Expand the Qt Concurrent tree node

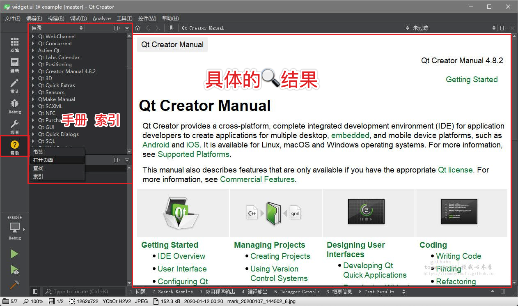(33, 44)
